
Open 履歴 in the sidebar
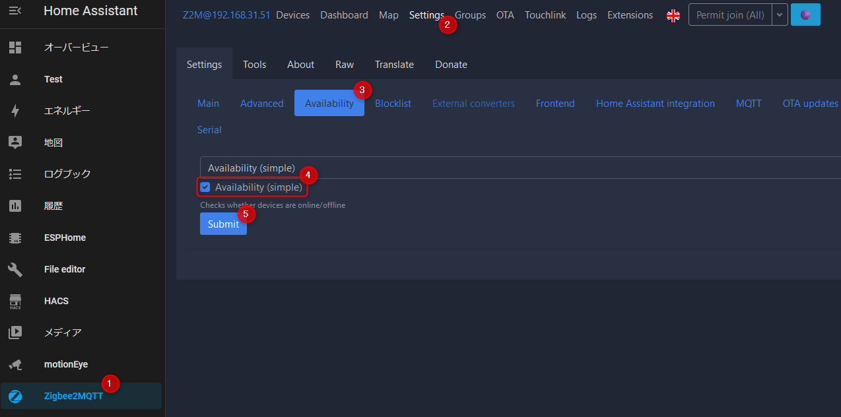pos(83,206)
